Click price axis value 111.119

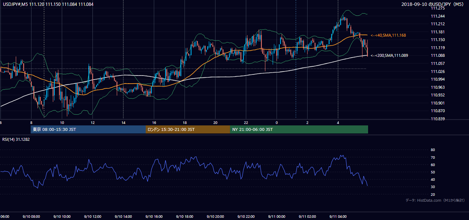click(x=438, y=48)
